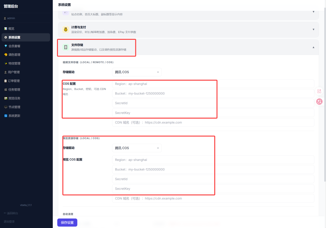Screen dimensions: 326x228
Task: Open video storage driver 腾讯 COS dropdown
Action: click(137, 72)
